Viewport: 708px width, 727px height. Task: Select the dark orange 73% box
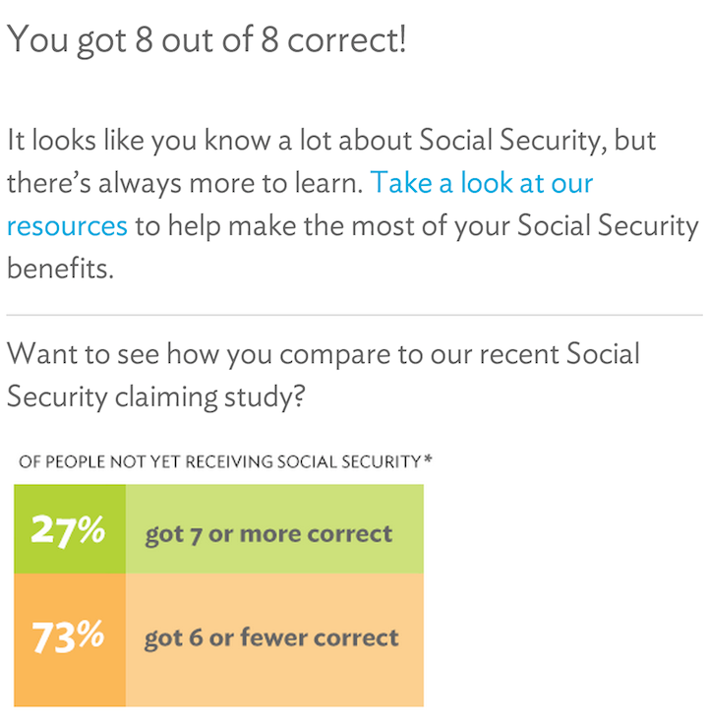click(70, 640)
